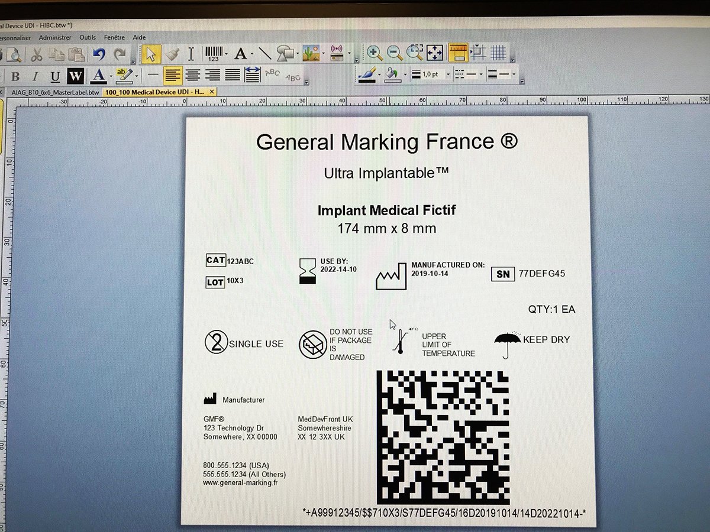Toggle the grid display
The width and height of the screenshot is (710, 532).
(499, 53)
